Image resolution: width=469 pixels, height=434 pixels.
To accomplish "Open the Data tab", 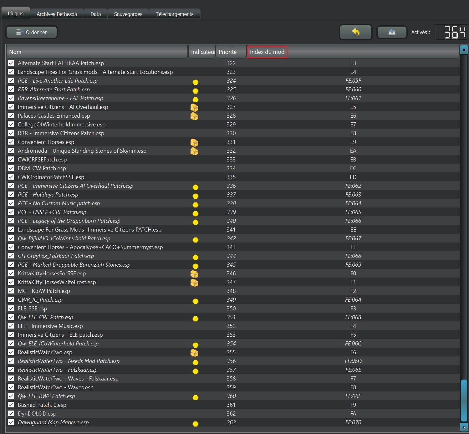I will [96, 14].
